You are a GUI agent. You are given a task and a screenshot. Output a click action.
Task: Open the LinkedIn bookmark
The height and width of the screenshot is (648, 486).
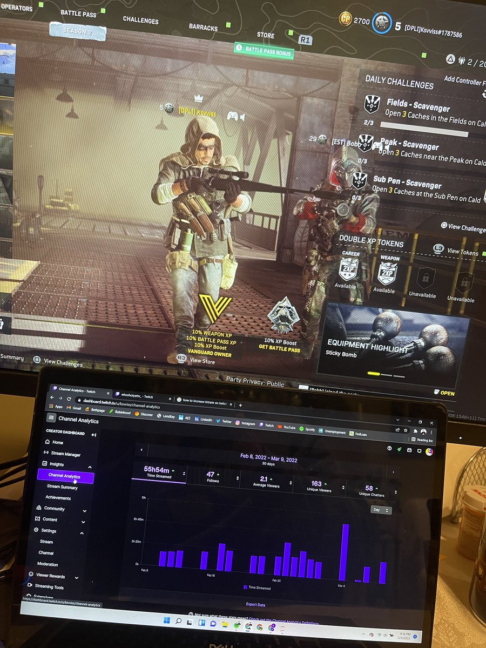[x=204, y=418]
